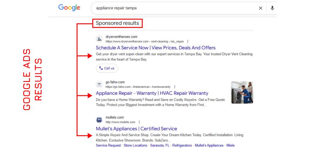
Task: Click the go.fahw.com site name
Action: click(x=115, y=82)
